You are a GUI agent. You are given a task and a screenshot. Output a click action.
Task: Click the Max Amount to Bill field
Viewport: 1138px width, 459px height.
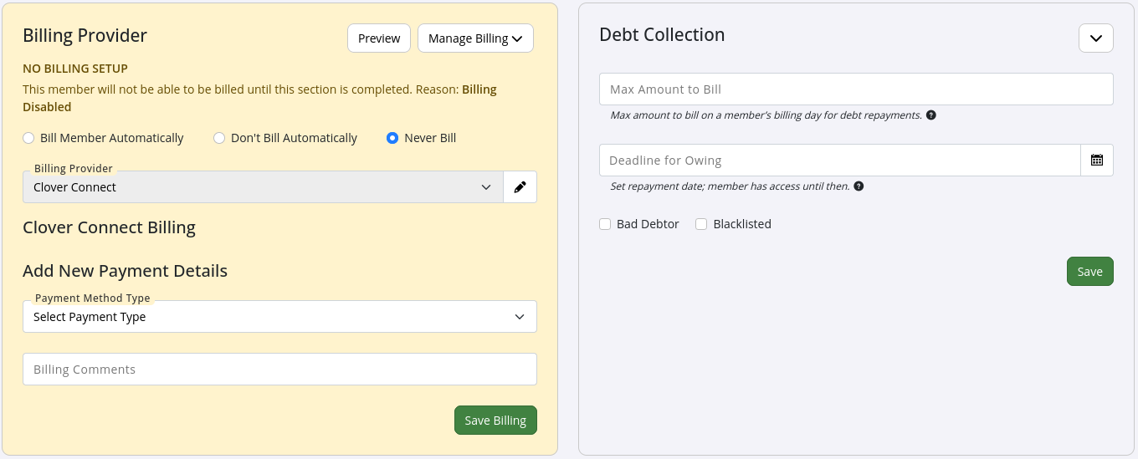(855, 89)
